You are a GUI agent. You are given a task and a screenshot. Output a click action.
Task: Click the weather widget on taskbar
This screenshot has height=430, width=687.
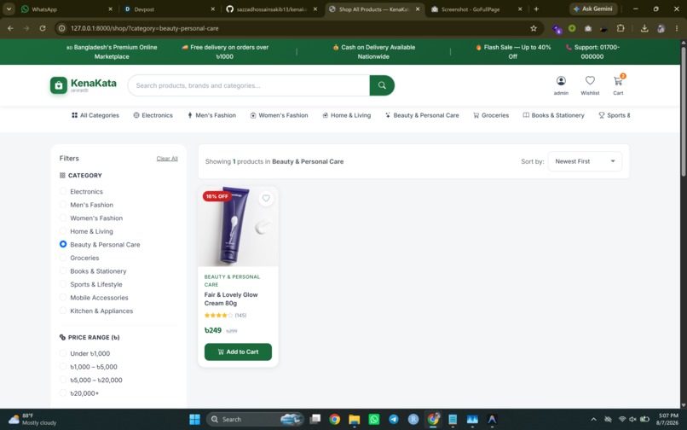(33, 419)
